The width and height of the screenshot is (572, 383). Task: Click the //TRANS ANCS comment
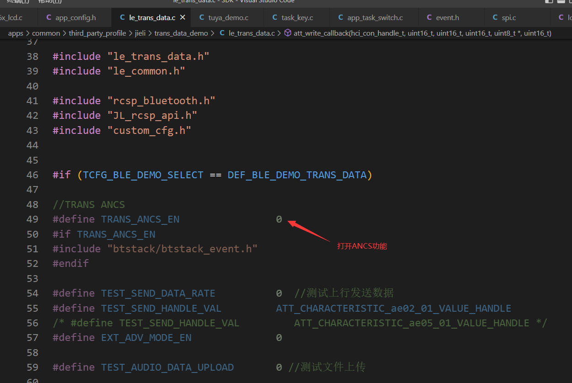tap(89, 204)
